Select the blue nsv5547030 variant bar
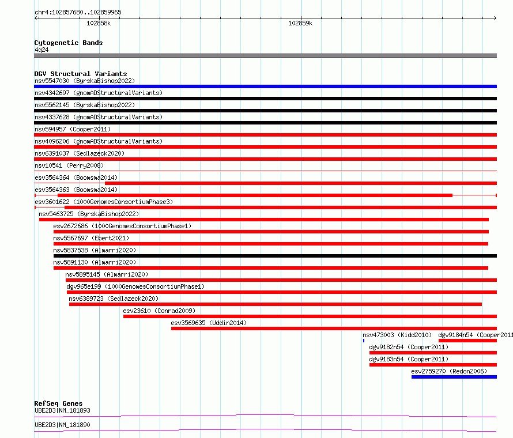 [x=265, y=86]
